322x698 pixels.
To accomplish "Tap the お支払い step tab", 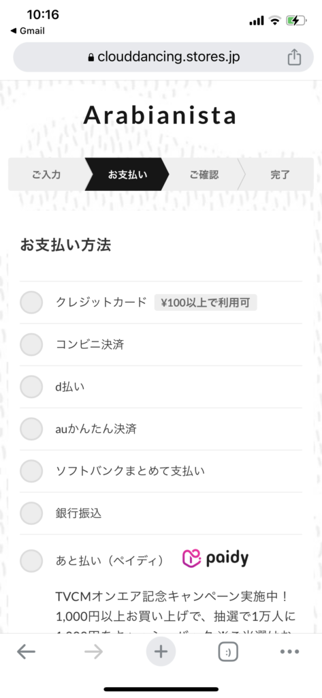I will click(x=127, y=174).
